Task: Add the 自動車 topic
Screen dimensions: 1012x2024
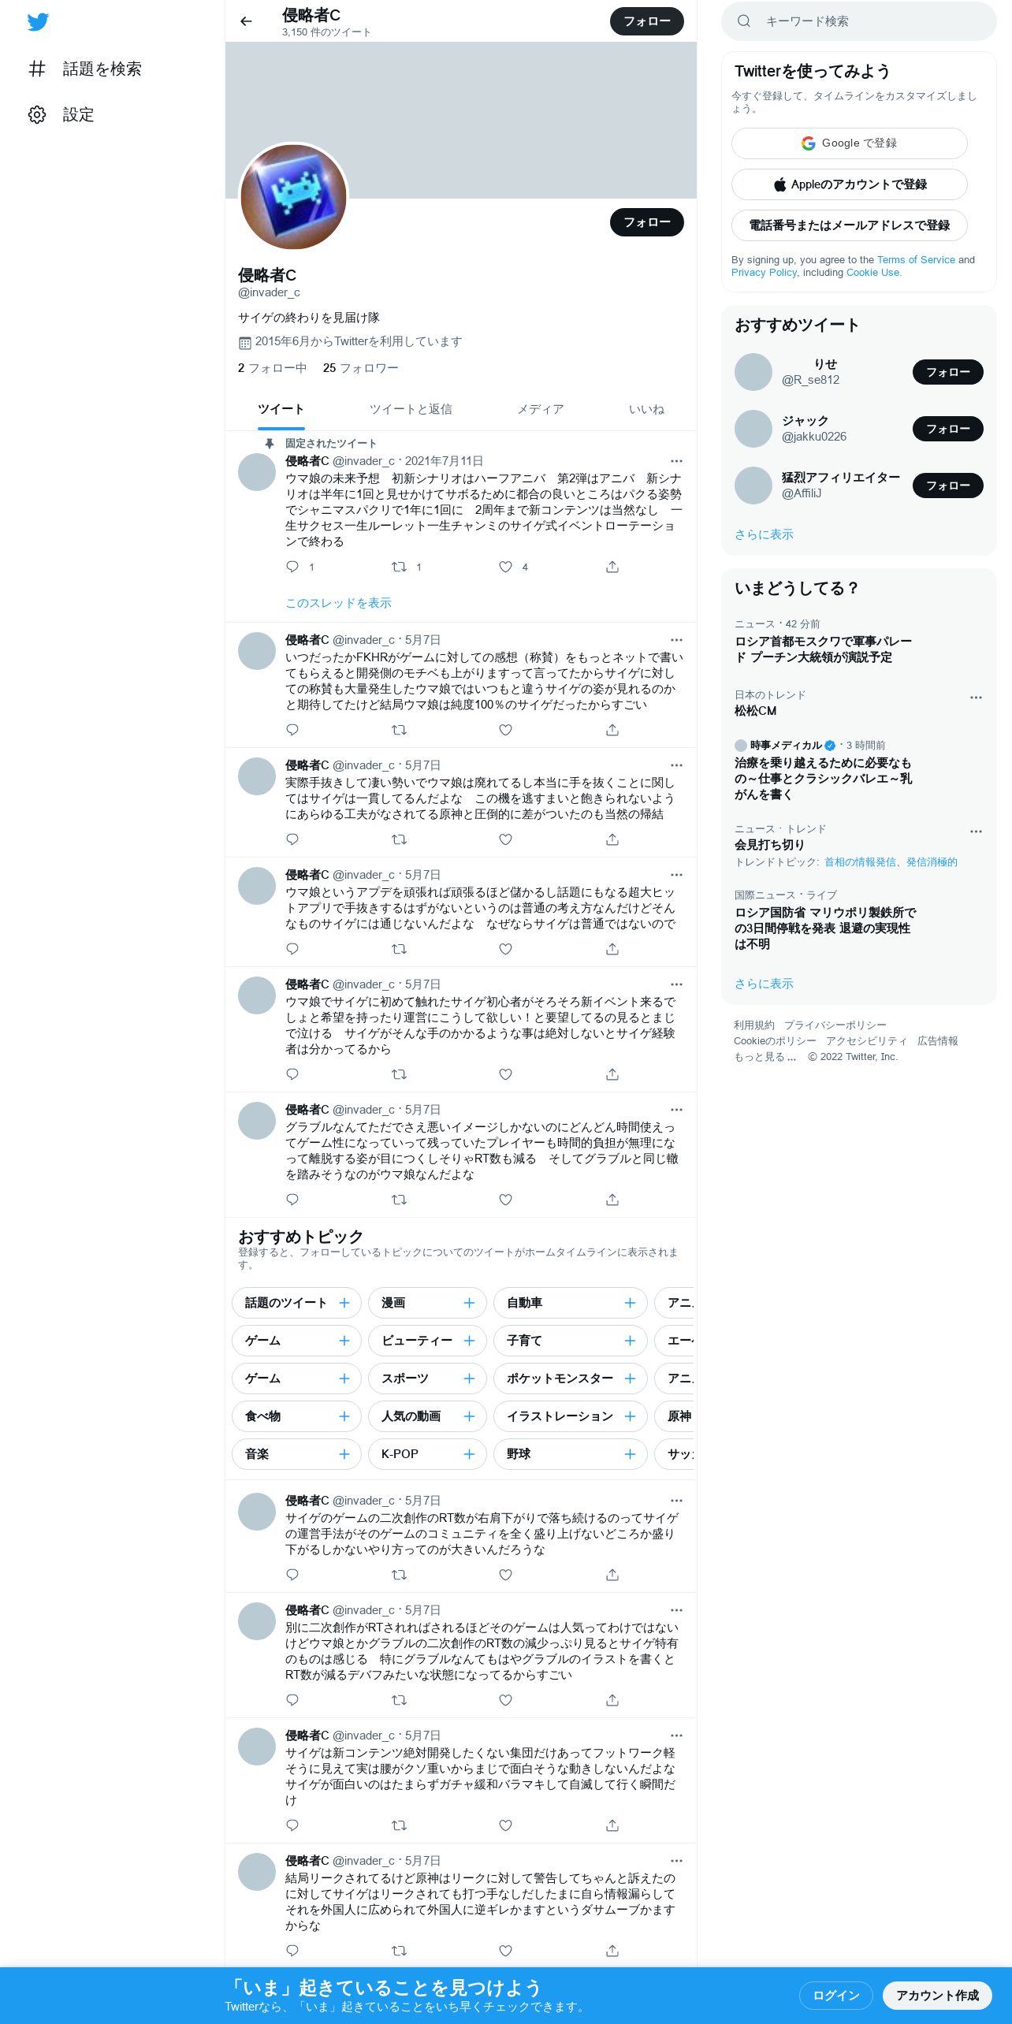Action: (630, 1303)
